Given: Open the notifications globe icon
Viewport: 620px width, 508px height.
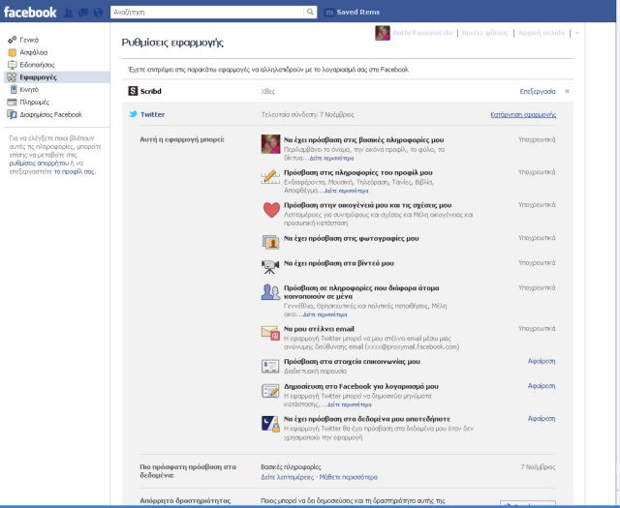Looking at the screenshot, I should tap(97, 12).
